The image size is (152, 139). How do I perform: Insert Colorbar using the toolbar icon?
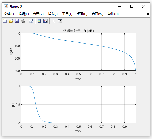click(x=39, y=21)
